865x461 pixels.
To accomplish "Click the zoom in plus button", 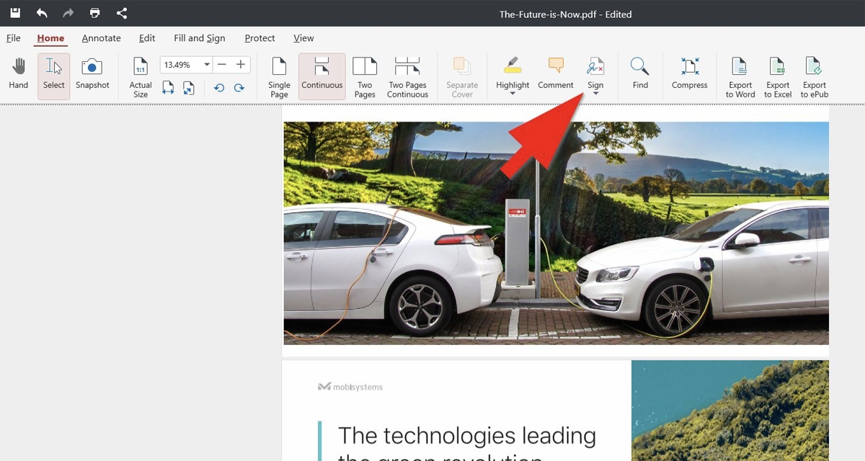I will tap(241, 65).
